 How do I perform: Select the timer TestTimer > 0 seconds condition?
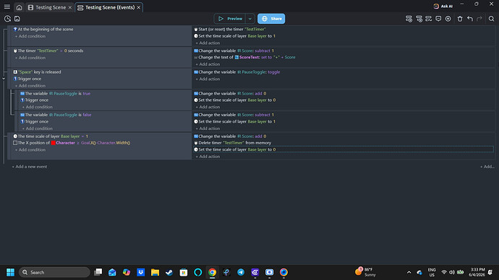[48, 51]
